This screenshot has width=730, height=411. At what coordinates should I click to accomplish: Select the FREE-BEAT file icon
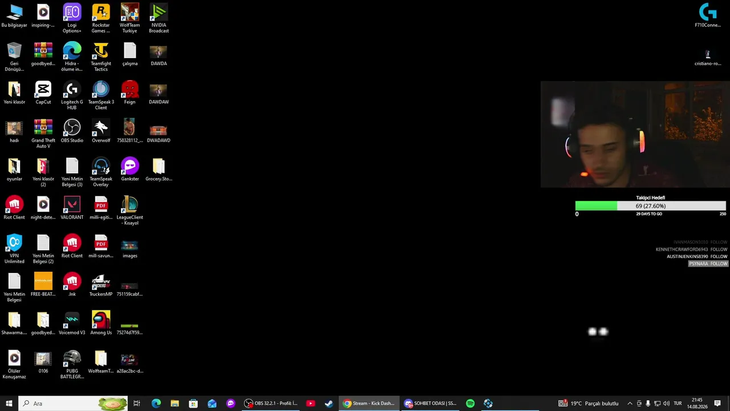tap(43, 284)
